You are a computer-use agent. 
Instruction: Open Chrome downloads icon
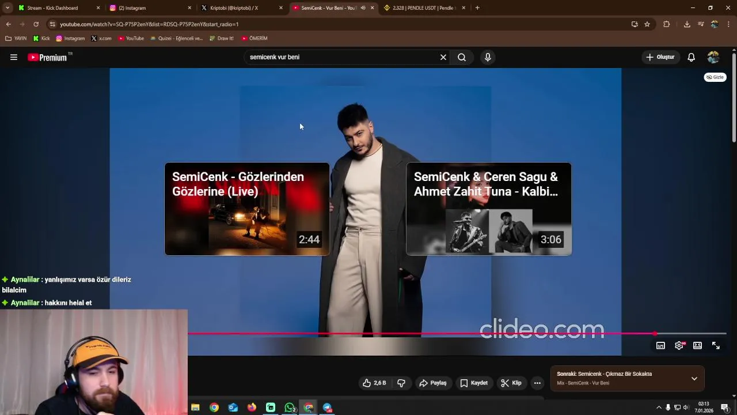(x=687, y=24)
